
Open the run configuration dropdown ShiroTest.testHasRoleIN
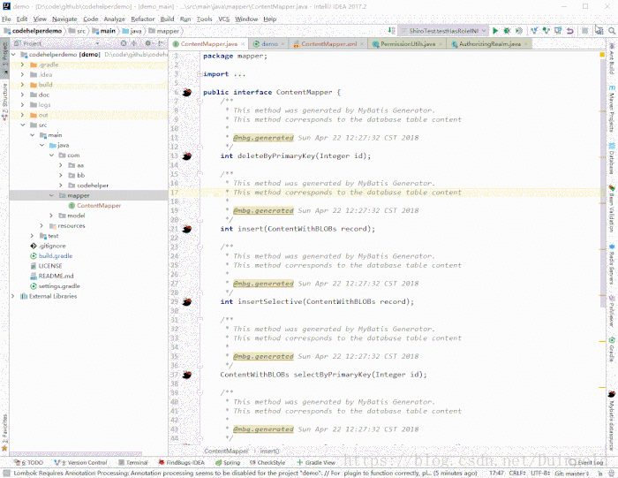point(443,31)
